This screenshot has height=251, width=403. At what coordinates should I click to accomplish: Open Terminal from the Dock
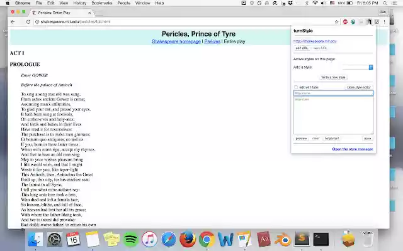(x=321, y=239)
